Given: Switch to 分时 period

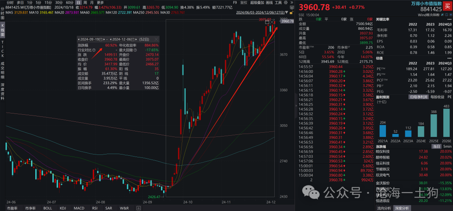Looking at the screenshot, I should pyautogui.click(x=10, y=3).
